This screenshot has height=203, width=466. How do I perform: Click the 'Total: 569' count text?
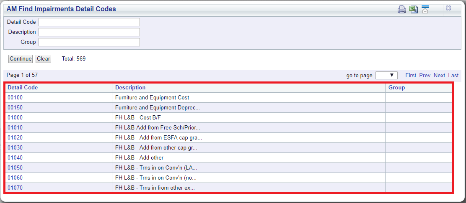74,58
